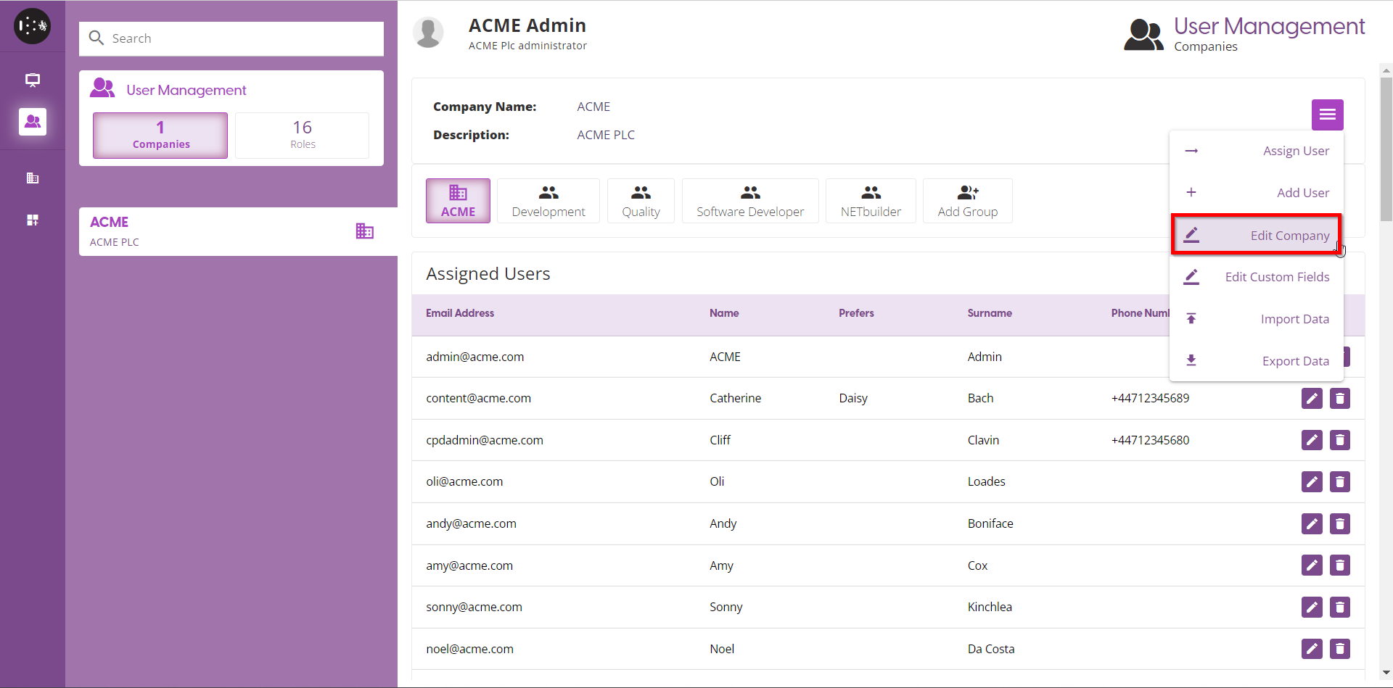Screen dimensions: 1393x688
Task: Toggle the purple hamburger menu button
Action: point(1327,115)
